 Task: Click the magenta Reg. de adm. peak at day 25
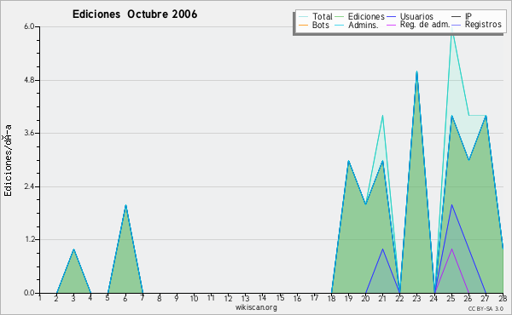tap(451, 249)
